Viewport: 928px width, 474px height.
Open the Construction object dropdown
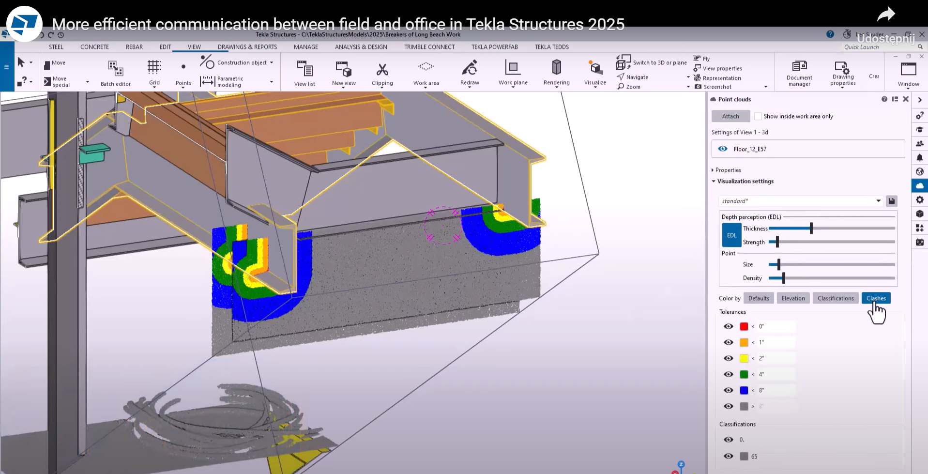pyautogui.click(x=272, y=62)
